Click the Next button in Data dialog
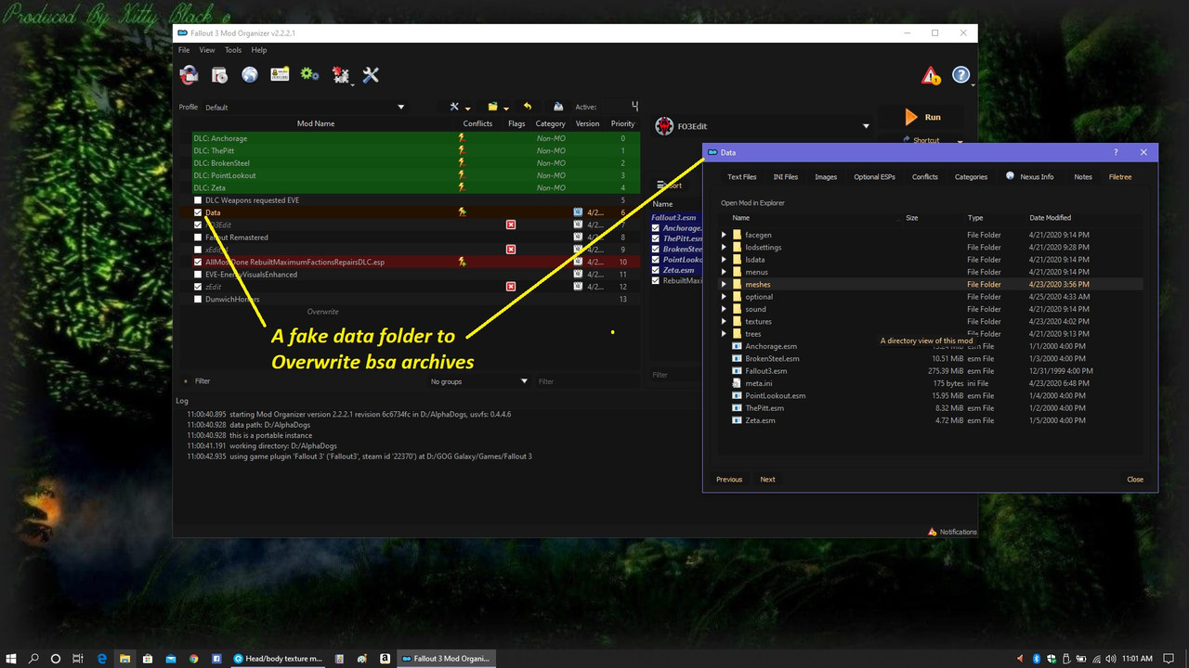Image resolution: width=1189 pixels, height=668 pixels. pos(767,480)
